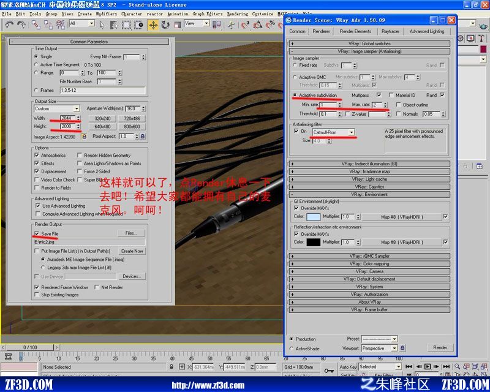Image resolution: width=490 pixels, height=392 pixels.
Task: Click the Go to End playback button
Action: pos(447,366)
